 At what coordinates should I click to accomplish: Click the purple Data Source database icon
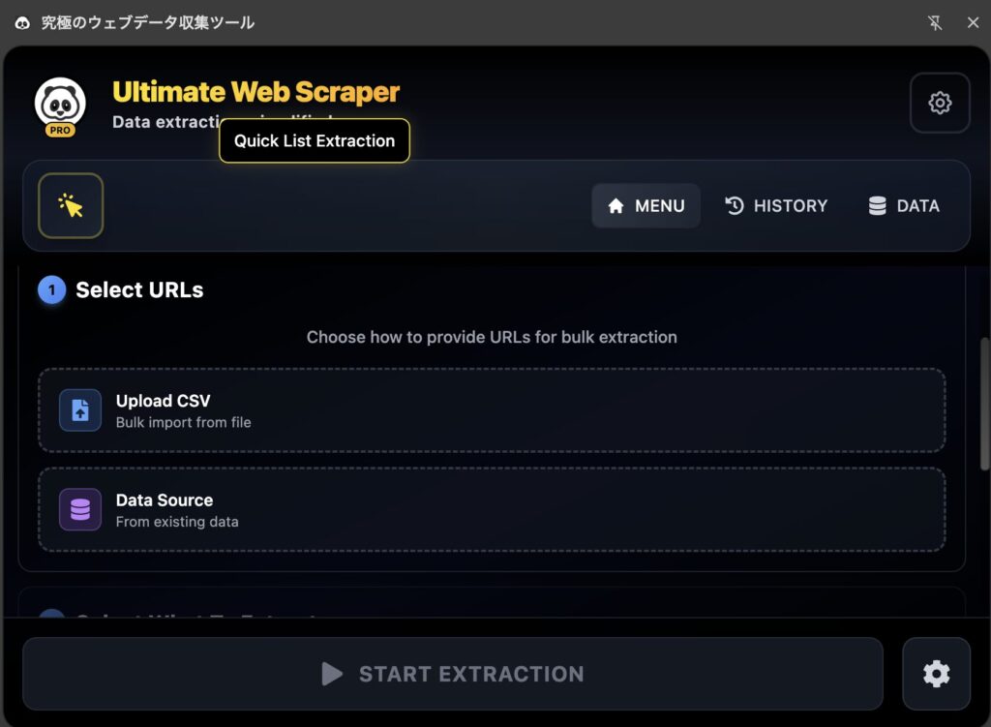click(80, 509)
